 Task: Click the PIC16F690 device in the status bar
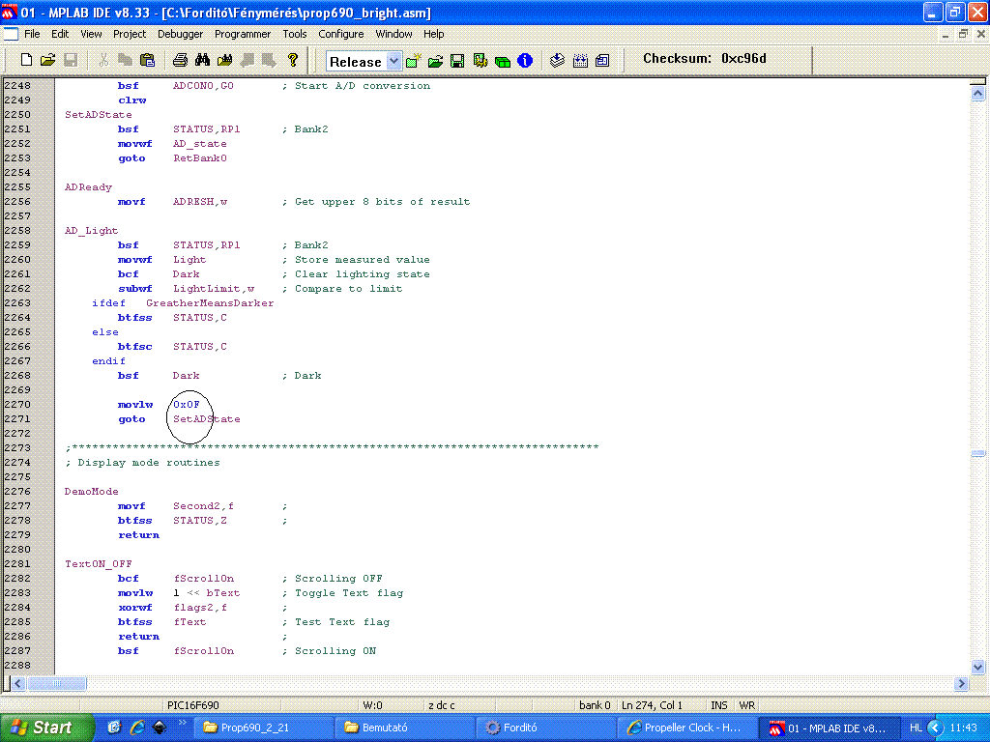click(x=192, y=705)
